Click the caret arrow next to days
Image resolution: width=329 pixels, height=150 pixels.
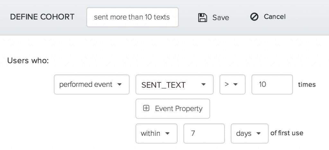coord(258,133)
